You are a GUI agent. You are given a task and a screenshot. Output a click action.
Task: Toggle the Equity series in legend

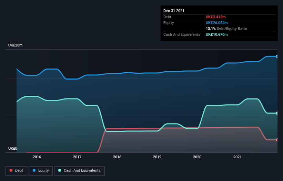coord(41,171)
